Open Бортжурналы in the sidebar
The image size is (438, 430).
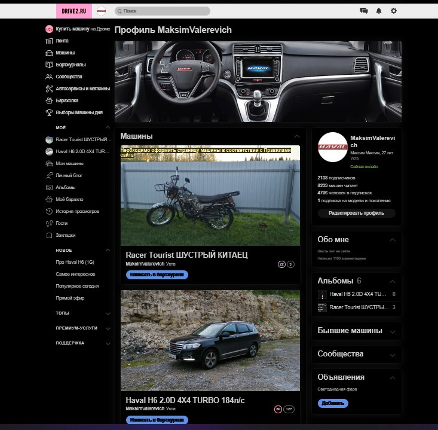[x=71, y=65]
